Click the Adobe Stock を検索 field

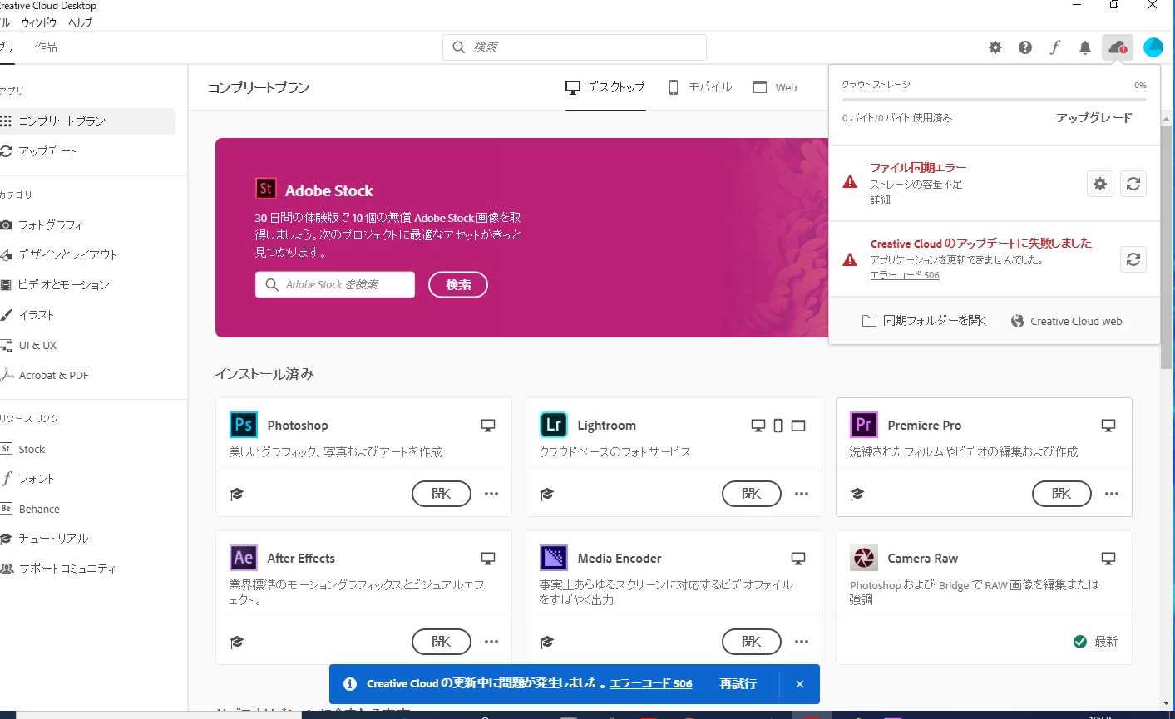tap(335, 285)
